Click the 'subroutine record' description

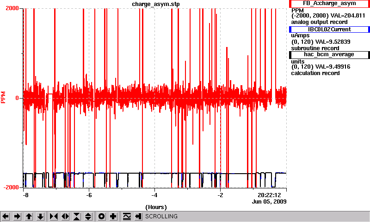[315, 48]
